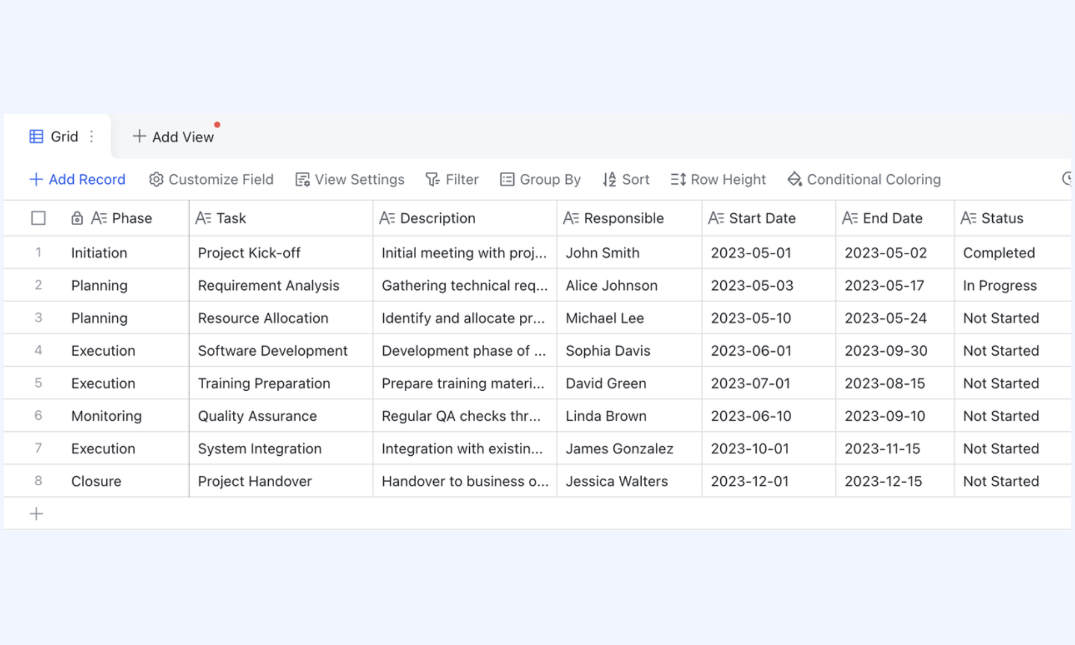1075x645 pixels.
Task: Open the Row Height menu
Action: pos(718,179)
